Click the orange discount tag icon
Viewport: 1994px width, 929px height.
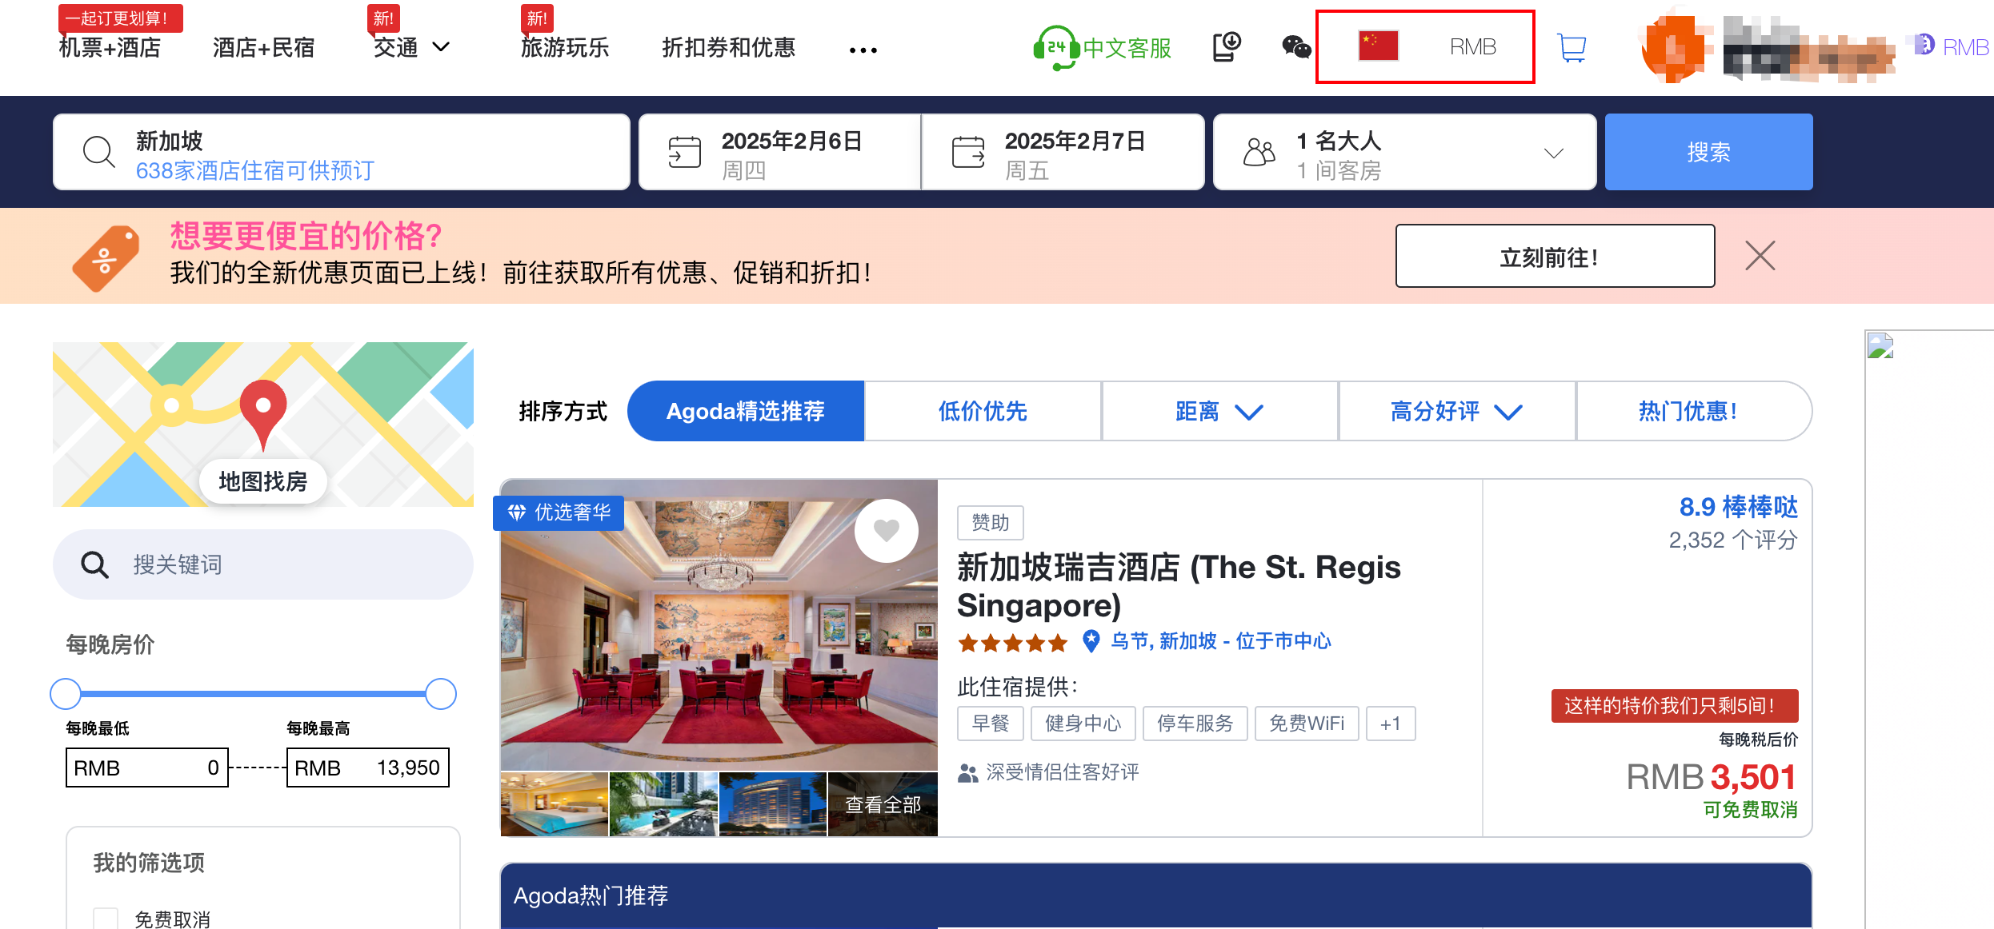coord(106,257)
